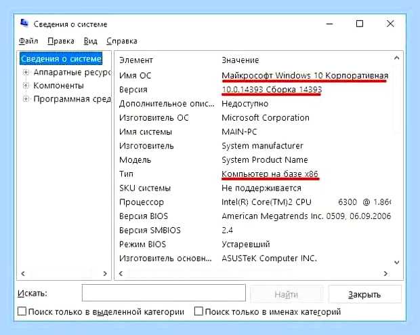The width and height of the screenshot is (420, 335).
Task: Enable Поиск только в именах категорий
Action: point(198,311)
